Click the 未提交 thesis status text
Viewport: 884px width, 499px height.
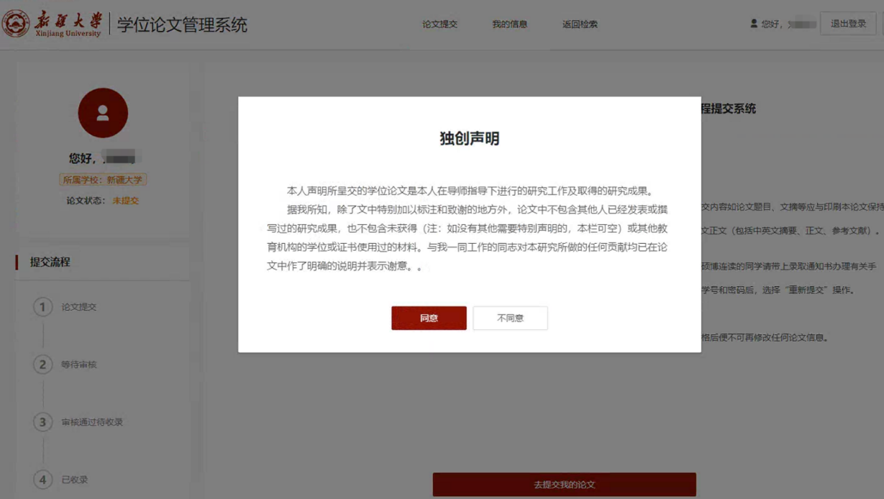(125, 201)
